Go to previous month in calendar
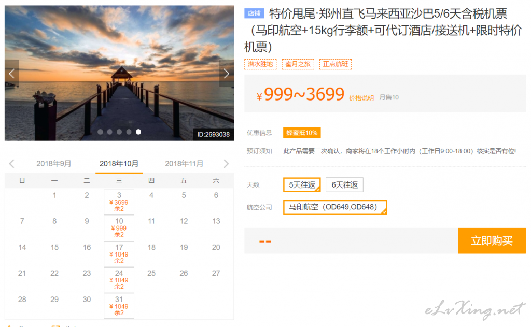 12,164
